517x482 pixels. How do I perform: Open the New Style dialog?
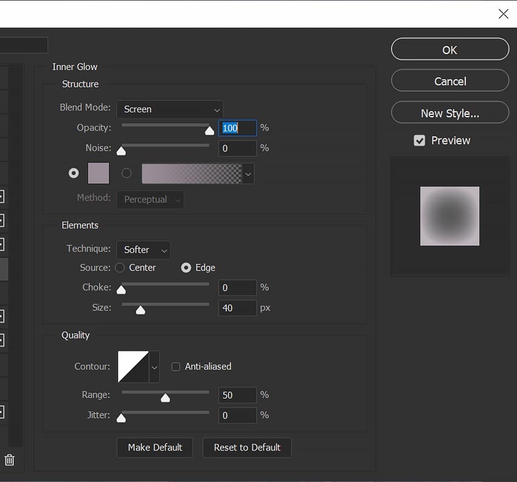click(449, 112)
